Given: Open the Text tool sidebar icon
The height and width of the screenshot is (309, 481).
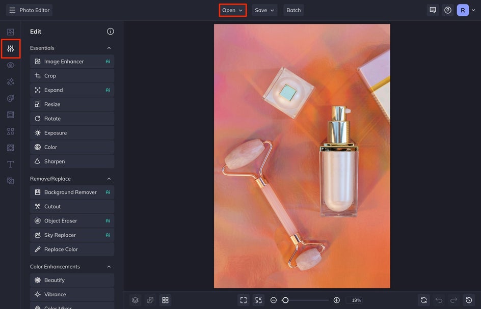Looking at the screenshot, I should pos(10,164).
